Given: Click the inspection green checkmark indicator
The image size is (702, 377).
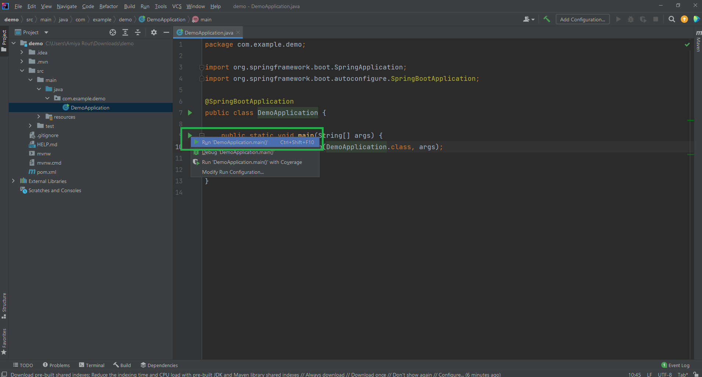Looking at the screenshot, I should (687, 44).
